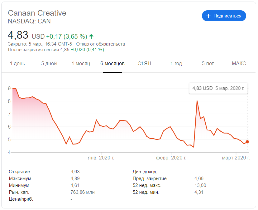Screen dimensions: 258x210
Task: Switch to the 5 дней tab
Action: (x=49, y=63)
